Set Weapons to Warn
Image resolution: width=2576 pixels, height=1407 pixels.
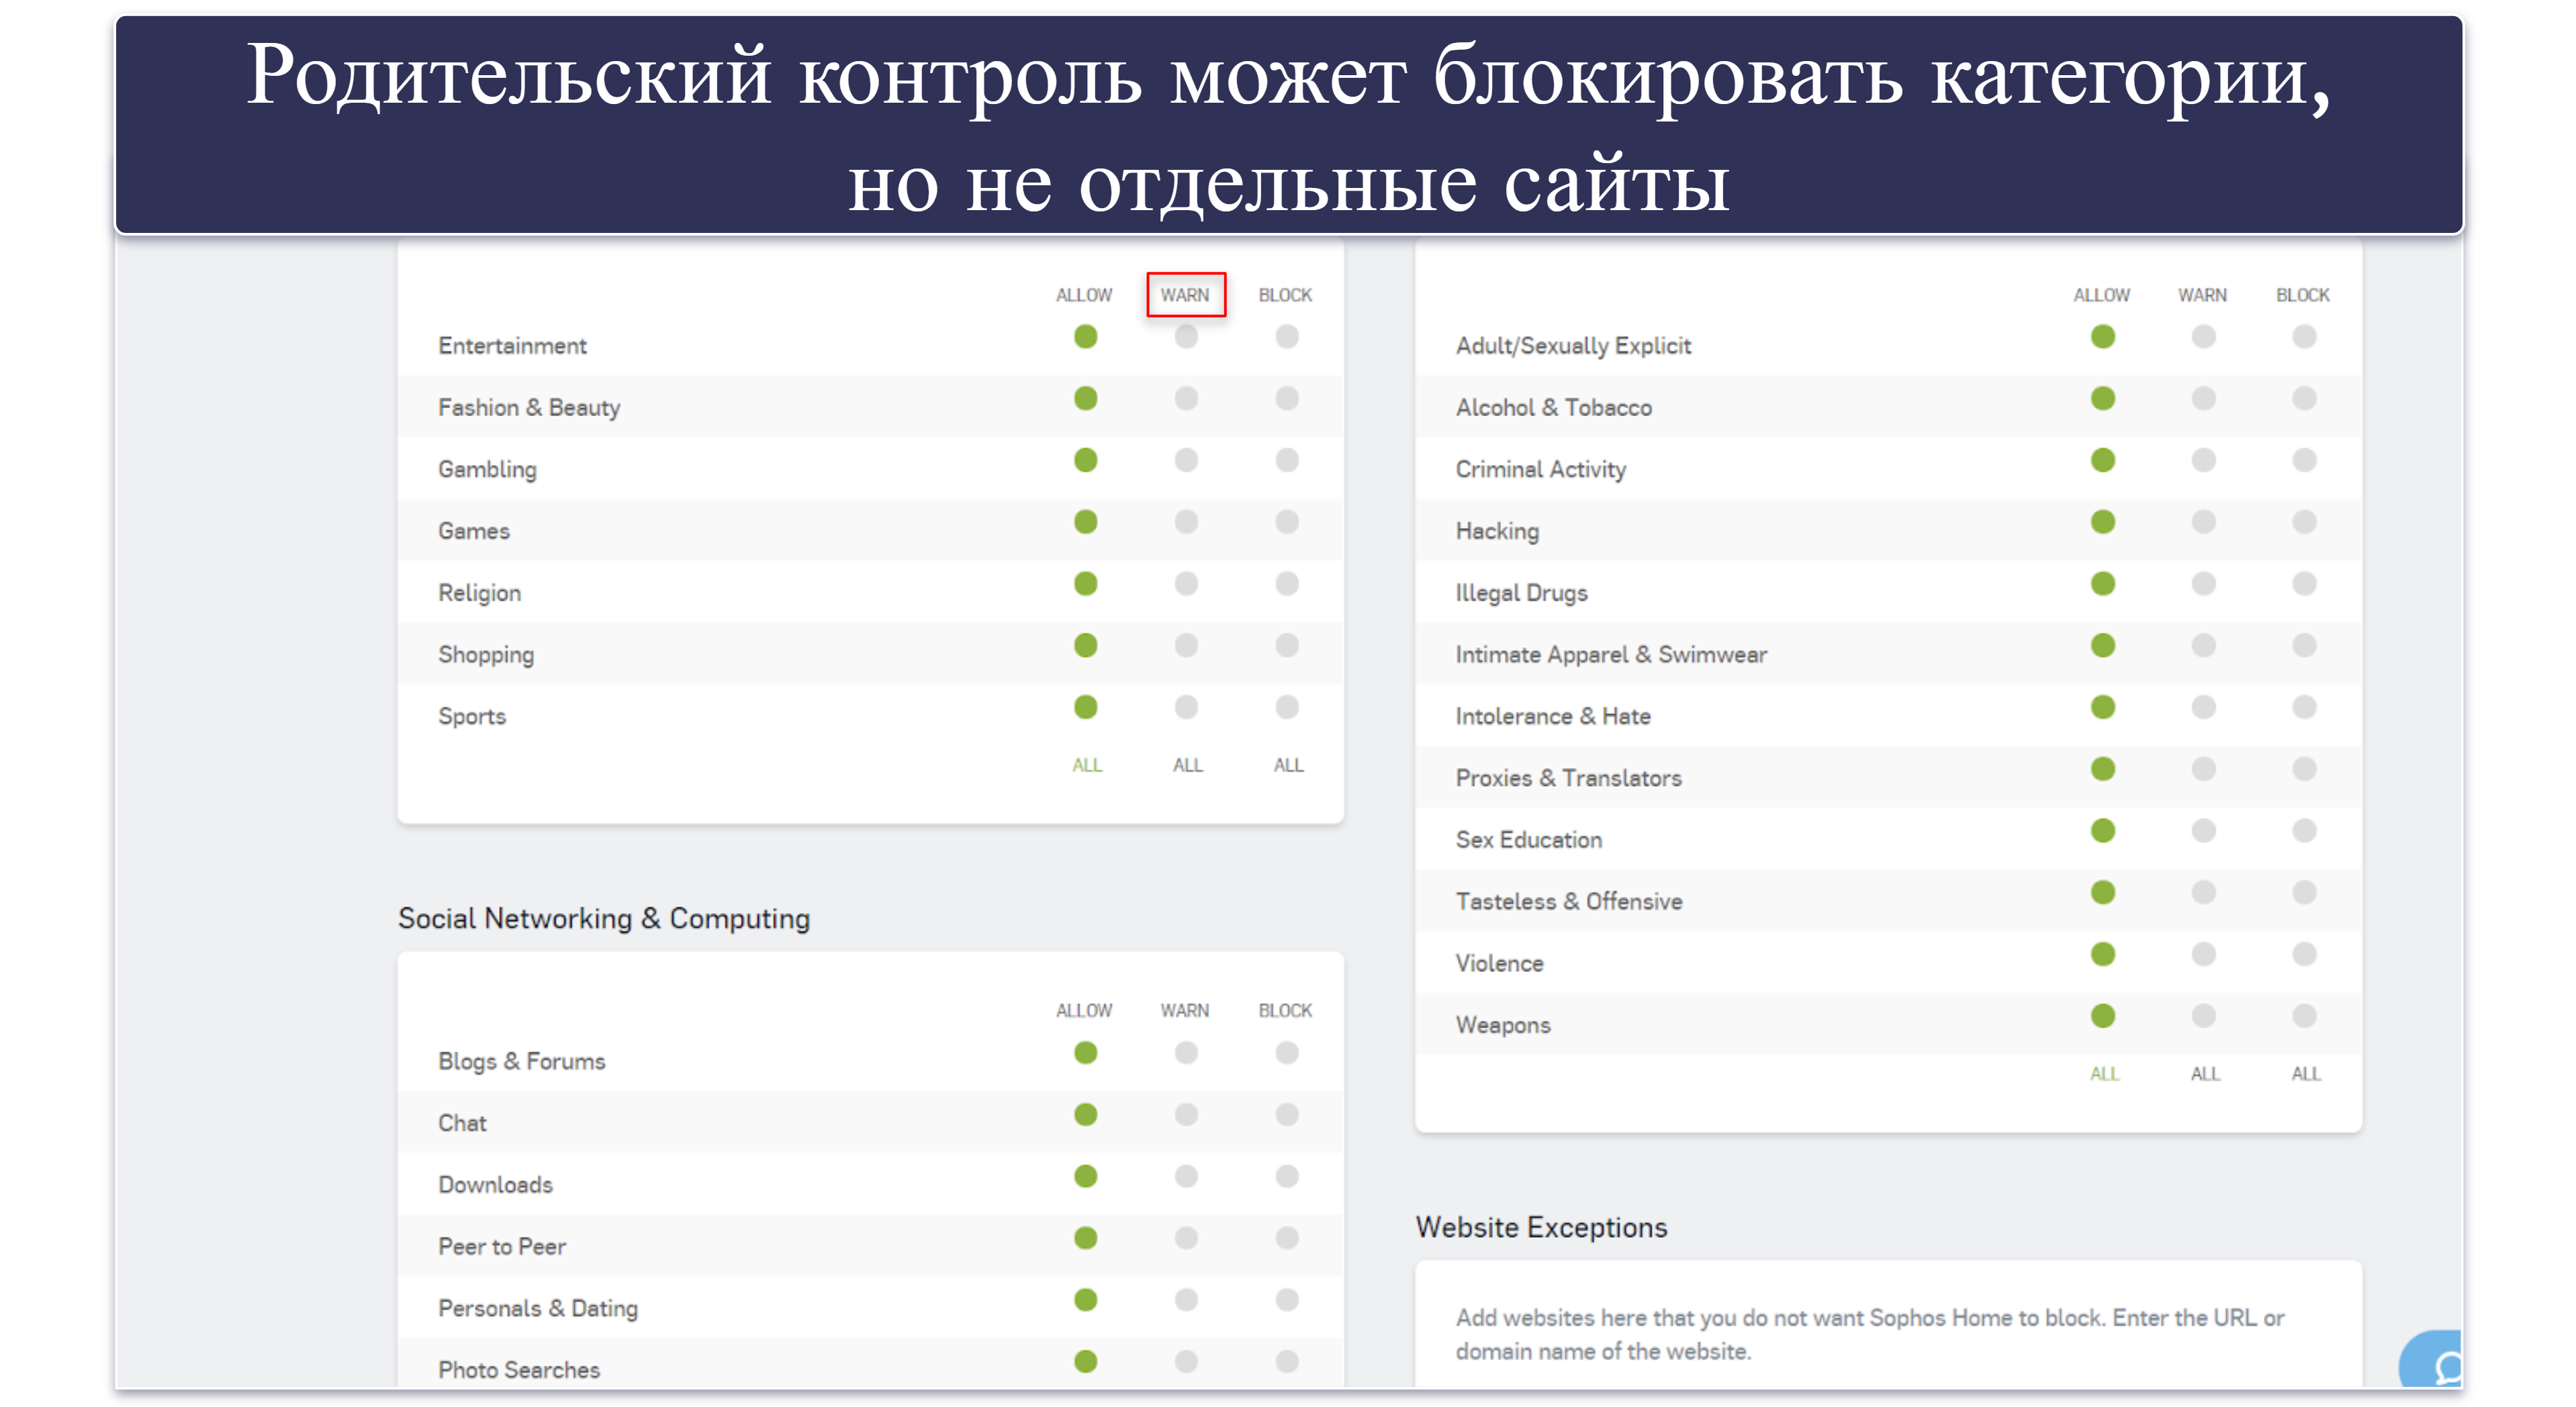click(x=2203, y=1016)
